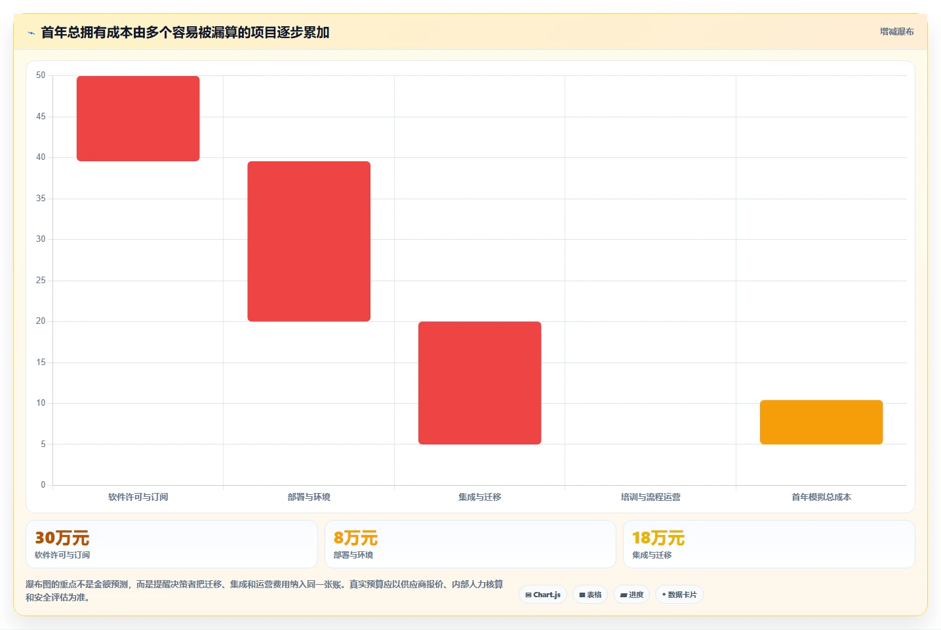Click the red bar for 软件许可与订阅
This screenshot has height=630, width=941.
pyautogui.click(x=138, y=119)
